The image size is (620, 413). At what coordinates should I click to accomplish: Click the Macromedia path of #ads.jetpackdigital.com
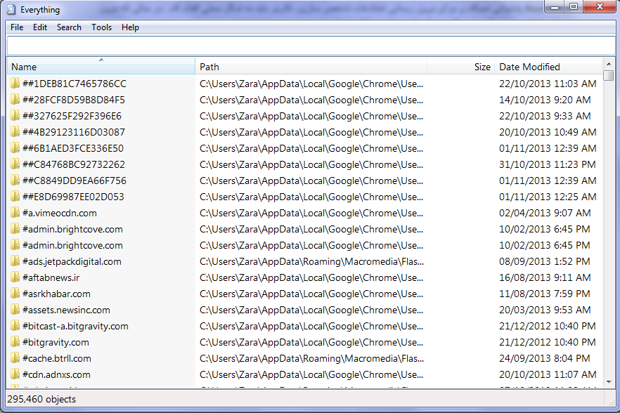click(x=311, y=261)
